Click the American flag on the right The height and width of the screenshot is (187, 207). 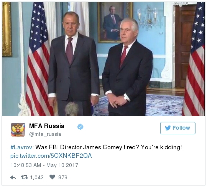(x=194, y=59)
